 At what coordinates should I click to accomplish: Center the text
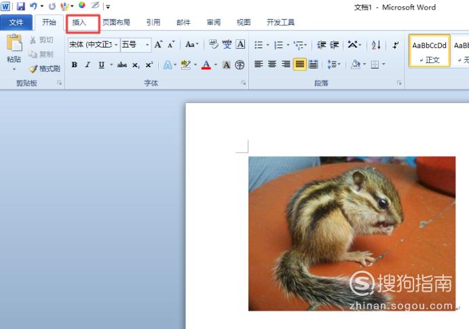(272, 64)
